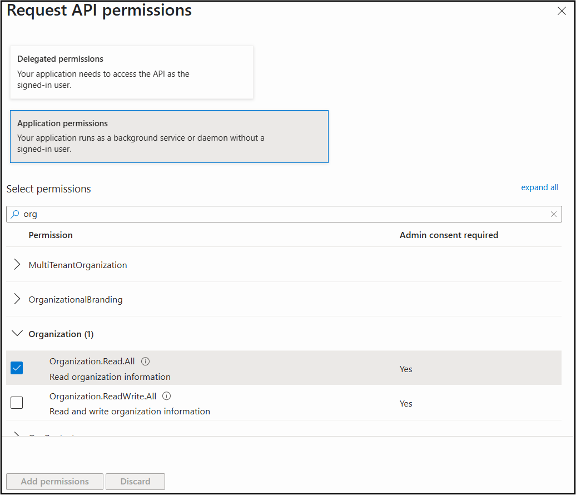
Task: Click the Organization (1) group label
Action: click(x=61, y=334)
